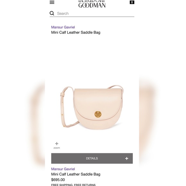Viewport: 186px width, 186px height.
Task: Tap the zoom plus icon
Action: (x=57, y=144)
